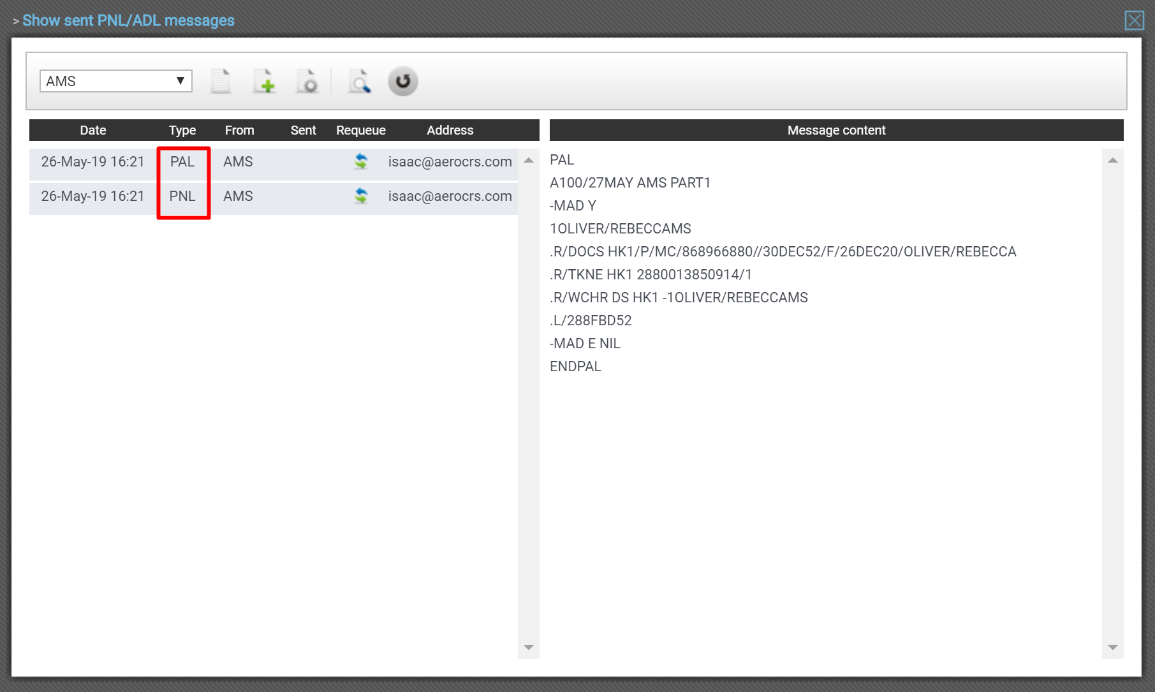
Task: Click 'Show sent PNL/ADL messages' title
Action: click(128, 20)
